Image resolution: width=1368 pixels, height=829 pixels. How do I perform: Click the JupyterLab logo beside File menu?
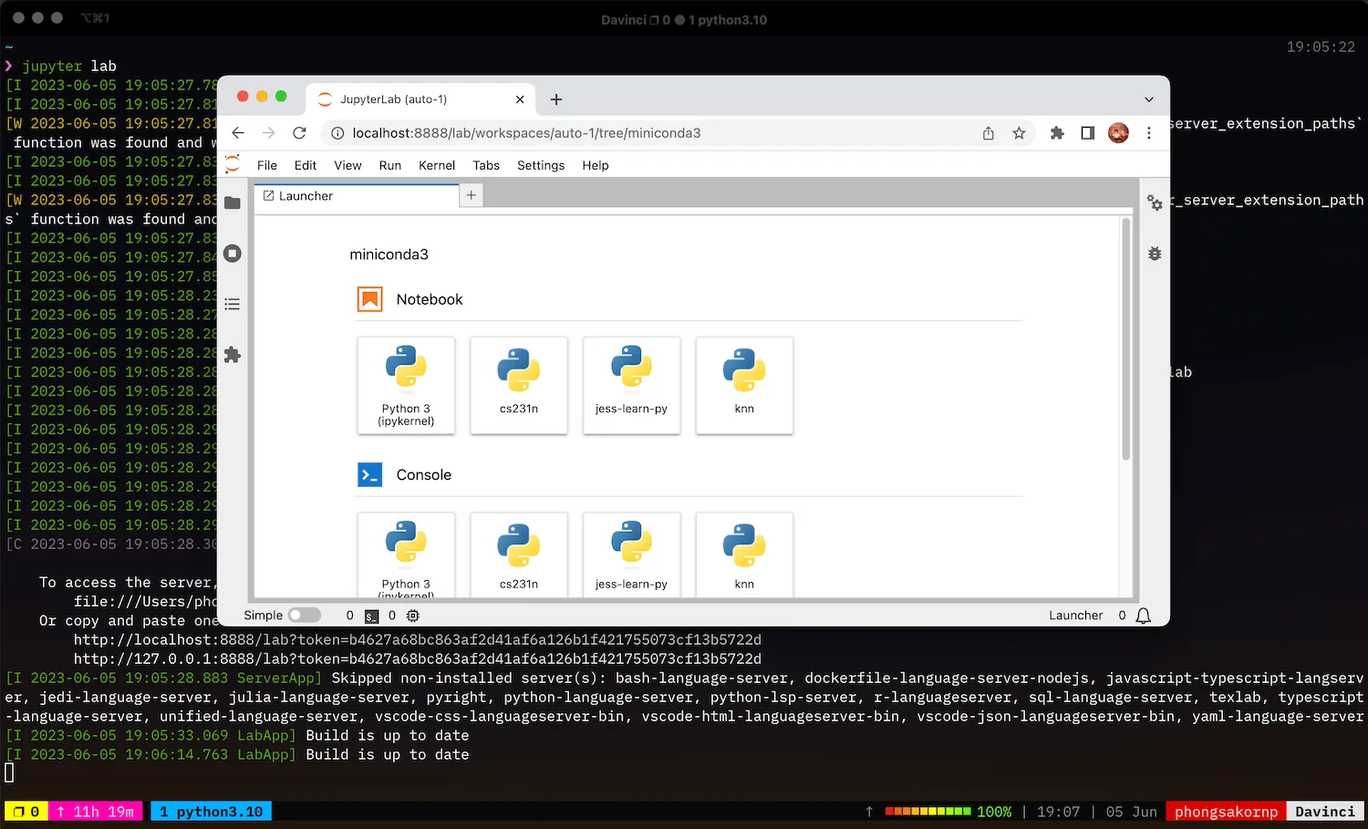coord(233,164)
